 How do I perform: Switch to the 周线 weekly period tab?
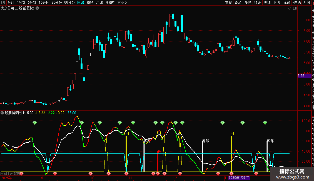click(90, 3)
